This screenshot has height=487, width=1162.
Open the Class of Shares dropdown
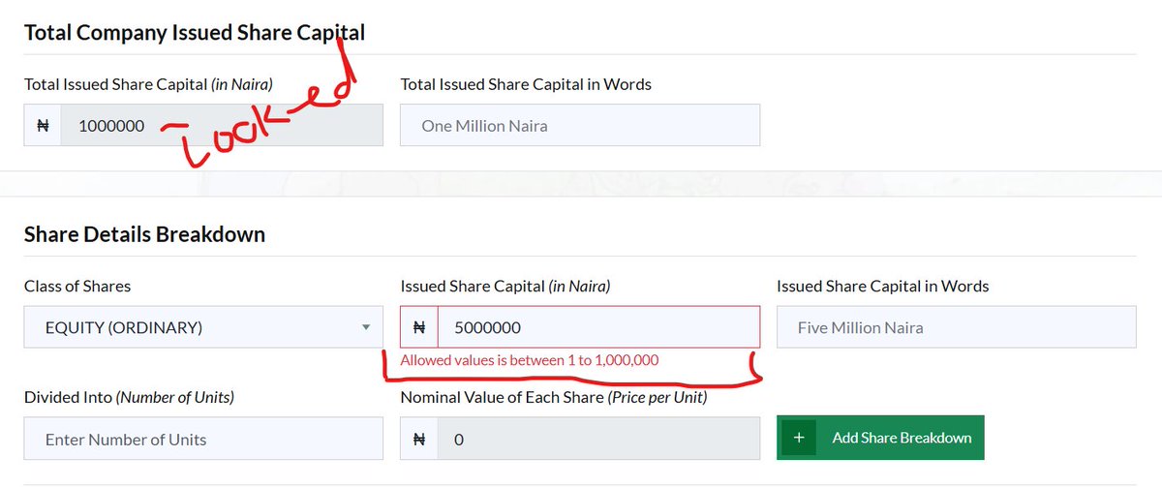tap(203, 327)
